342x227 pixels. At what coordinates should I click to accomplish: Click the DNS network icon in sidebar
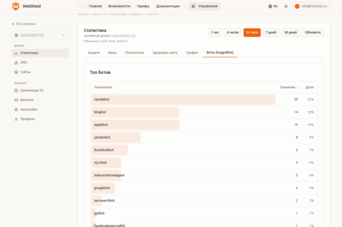16,62
